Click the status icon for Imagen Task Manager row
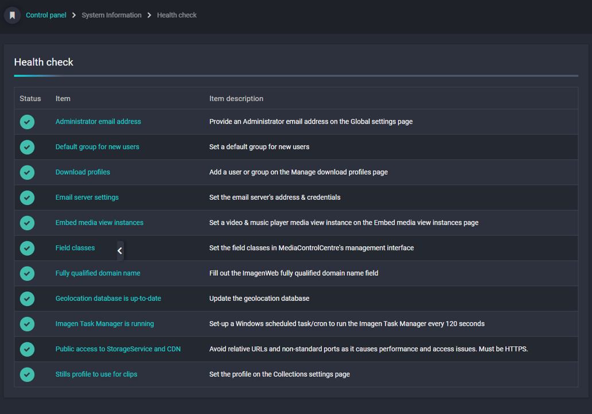The height and width of the screenshot is (414, 592). click(x=27, y=324)
